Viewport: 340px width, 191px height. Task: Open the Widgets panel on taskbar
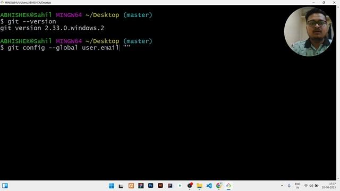click(x=5, y=186)
